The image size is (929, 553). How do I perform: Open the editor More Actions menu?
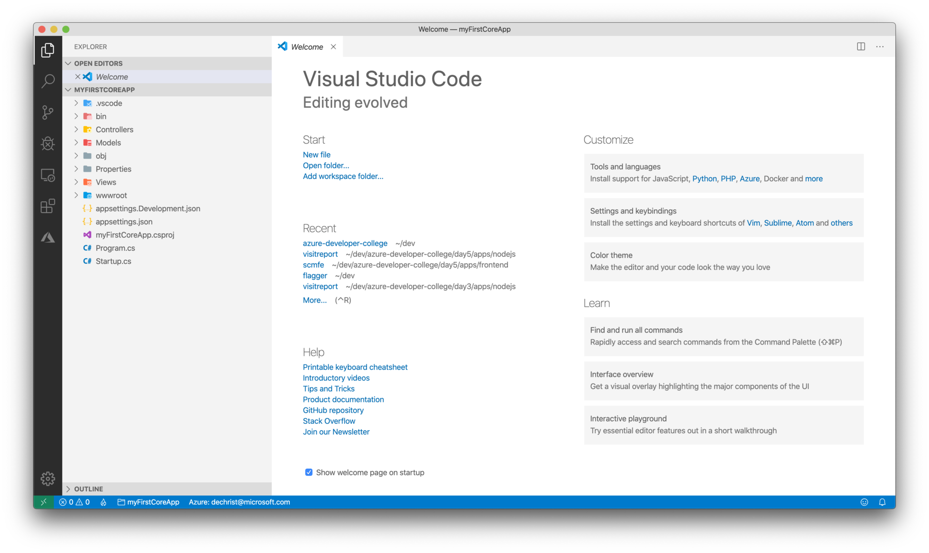tap(880, 46)
